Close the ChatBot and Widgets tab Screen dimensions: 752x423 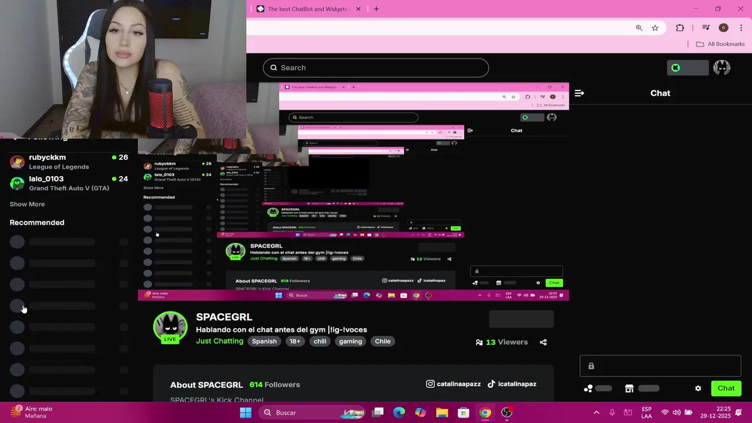pos(358,9)
